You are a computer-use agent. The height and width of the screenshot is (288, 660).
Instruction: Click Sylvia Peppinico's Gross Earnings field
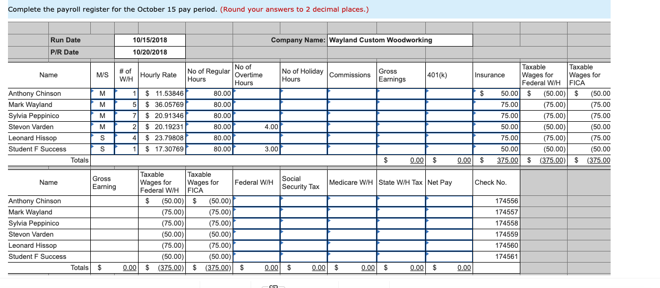pos(400,116)
